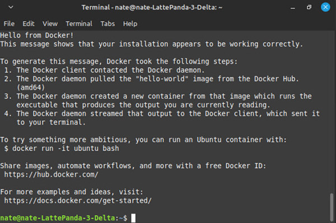The width and height of the screenshot is (336, 223).
Task: Click the '(amd64)' text
Action: click(x=31, y=87)
